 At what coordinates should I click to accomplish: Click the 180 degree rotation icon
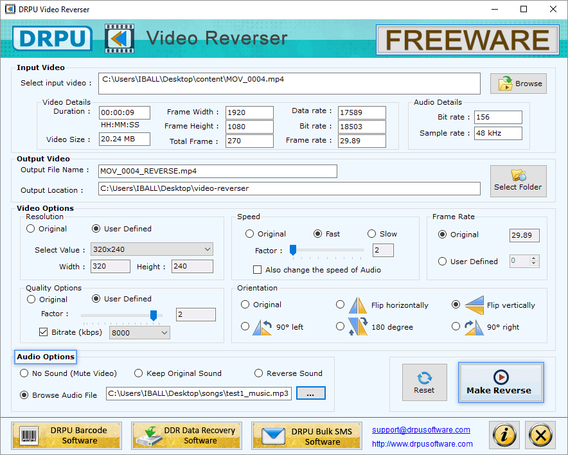(x=358, y=326)
